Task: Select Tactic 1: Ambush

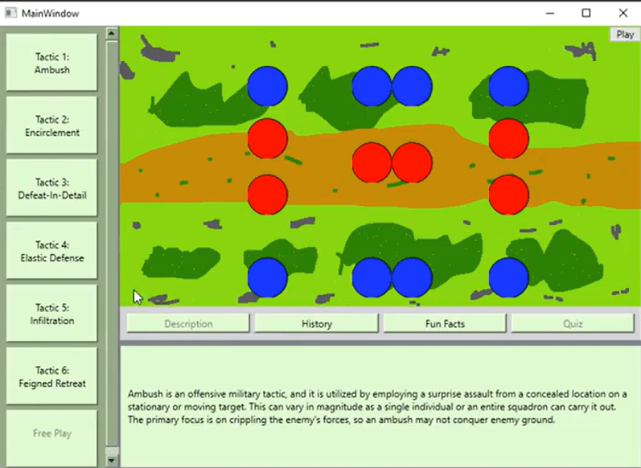Action: [52, 64]
